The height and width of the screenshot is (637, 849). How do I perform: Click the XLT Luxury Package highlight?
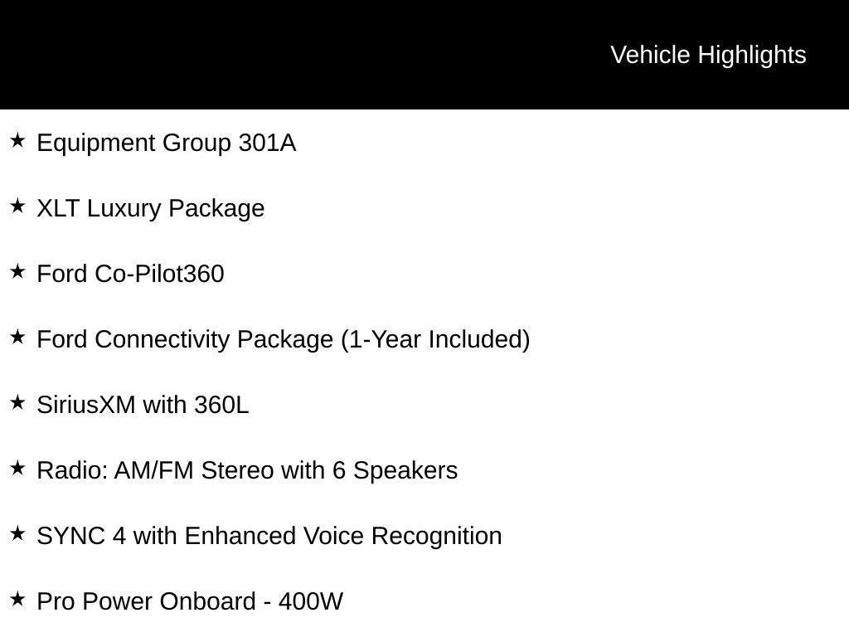tap(150, 209)
